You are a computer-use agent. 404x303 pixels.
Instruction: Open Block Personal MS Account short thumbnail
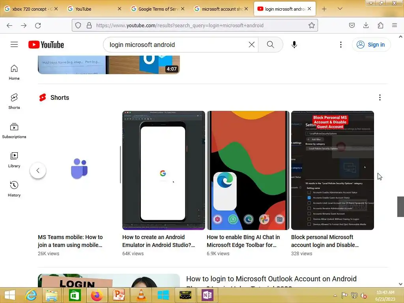332,170
